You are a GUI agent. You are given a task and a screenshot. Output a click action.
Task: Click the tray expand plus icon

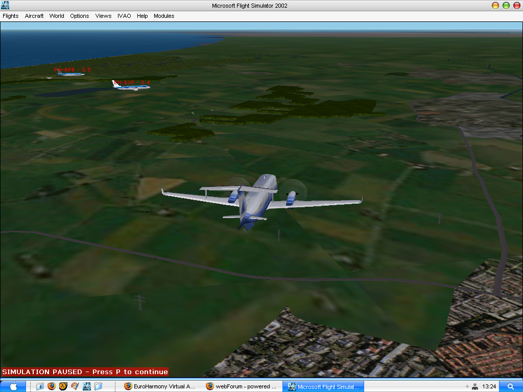(x=467, y=387)
